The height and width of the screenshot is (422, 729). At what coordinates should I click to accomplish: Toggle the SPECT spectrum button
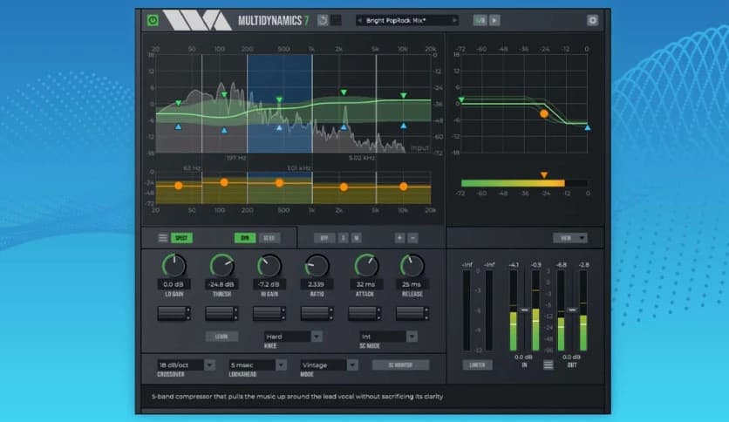[181, 238]
